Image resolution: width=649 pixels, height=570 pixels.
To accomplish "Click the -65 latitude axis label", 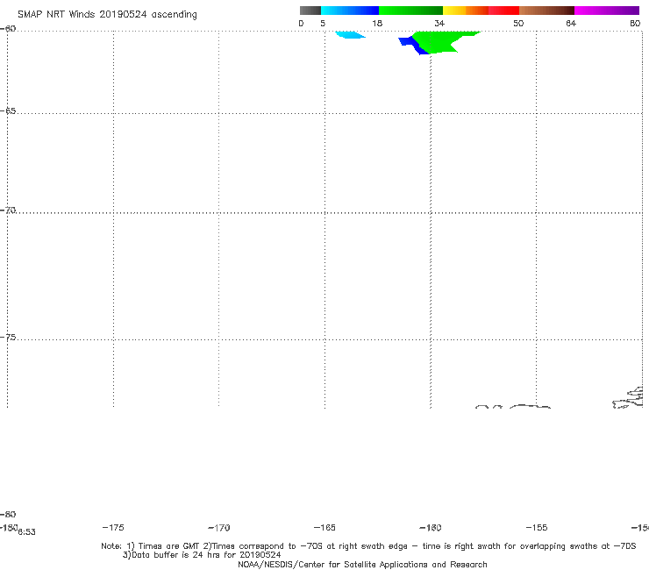I will click(8, 111).
